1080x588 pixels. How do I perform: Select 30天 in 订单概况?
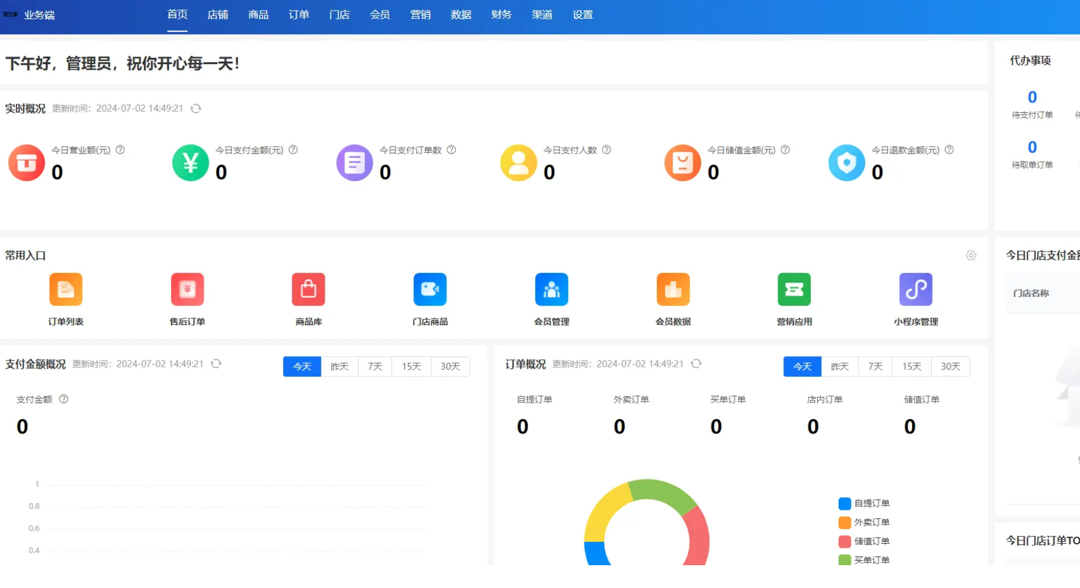click(x=950, y=366)
